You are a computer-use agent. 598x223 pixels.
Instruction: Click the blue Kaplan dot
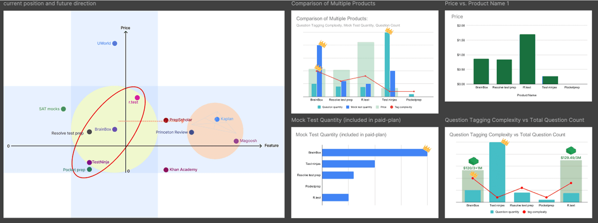(217, 119)
